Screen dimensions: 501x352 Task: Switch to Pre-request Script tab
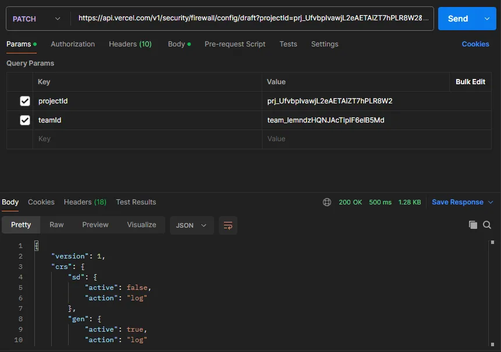(234, 44)
